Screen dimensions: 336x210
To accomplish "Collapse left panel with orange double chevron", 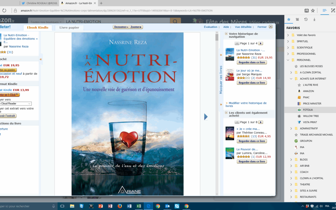I will [41, 59].
